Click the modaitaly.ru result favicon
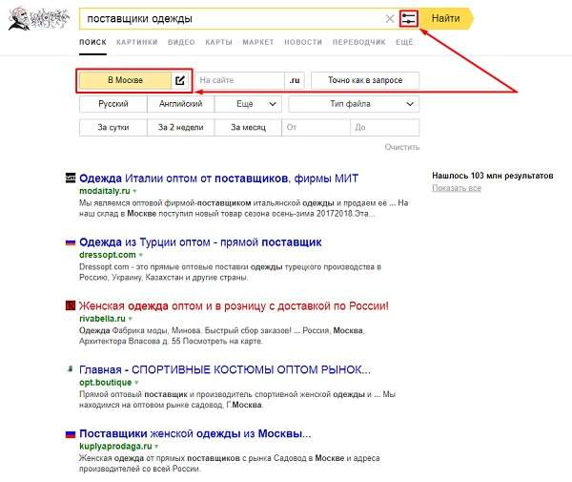 click(x=70, y=178)
